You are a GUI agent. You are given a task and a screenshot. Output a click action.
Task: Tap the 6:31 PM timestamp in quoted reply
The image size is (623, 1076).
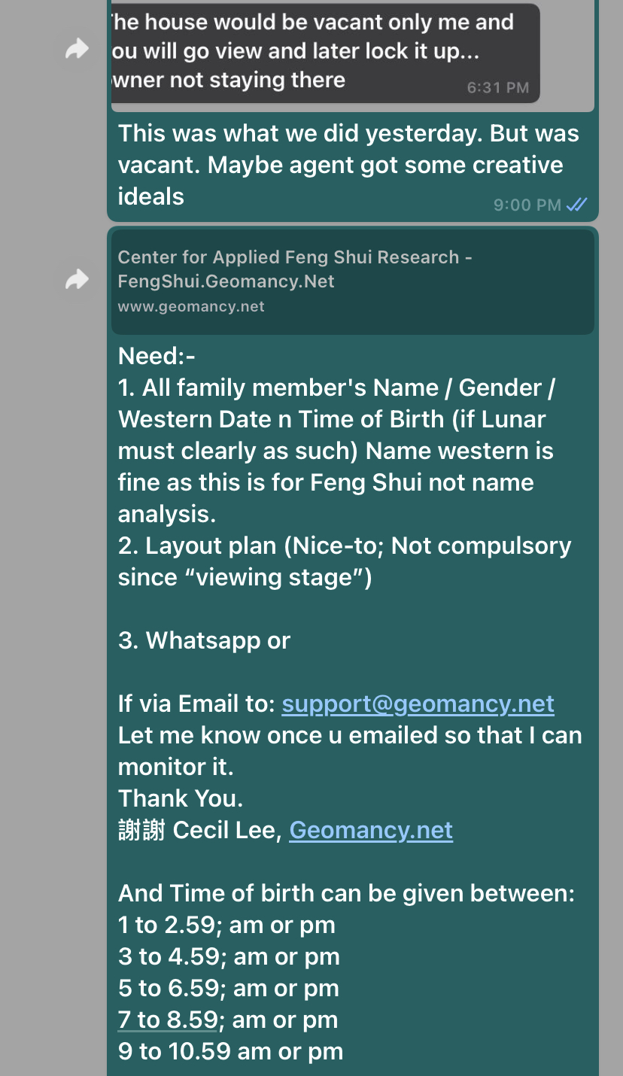click(497, 87)
